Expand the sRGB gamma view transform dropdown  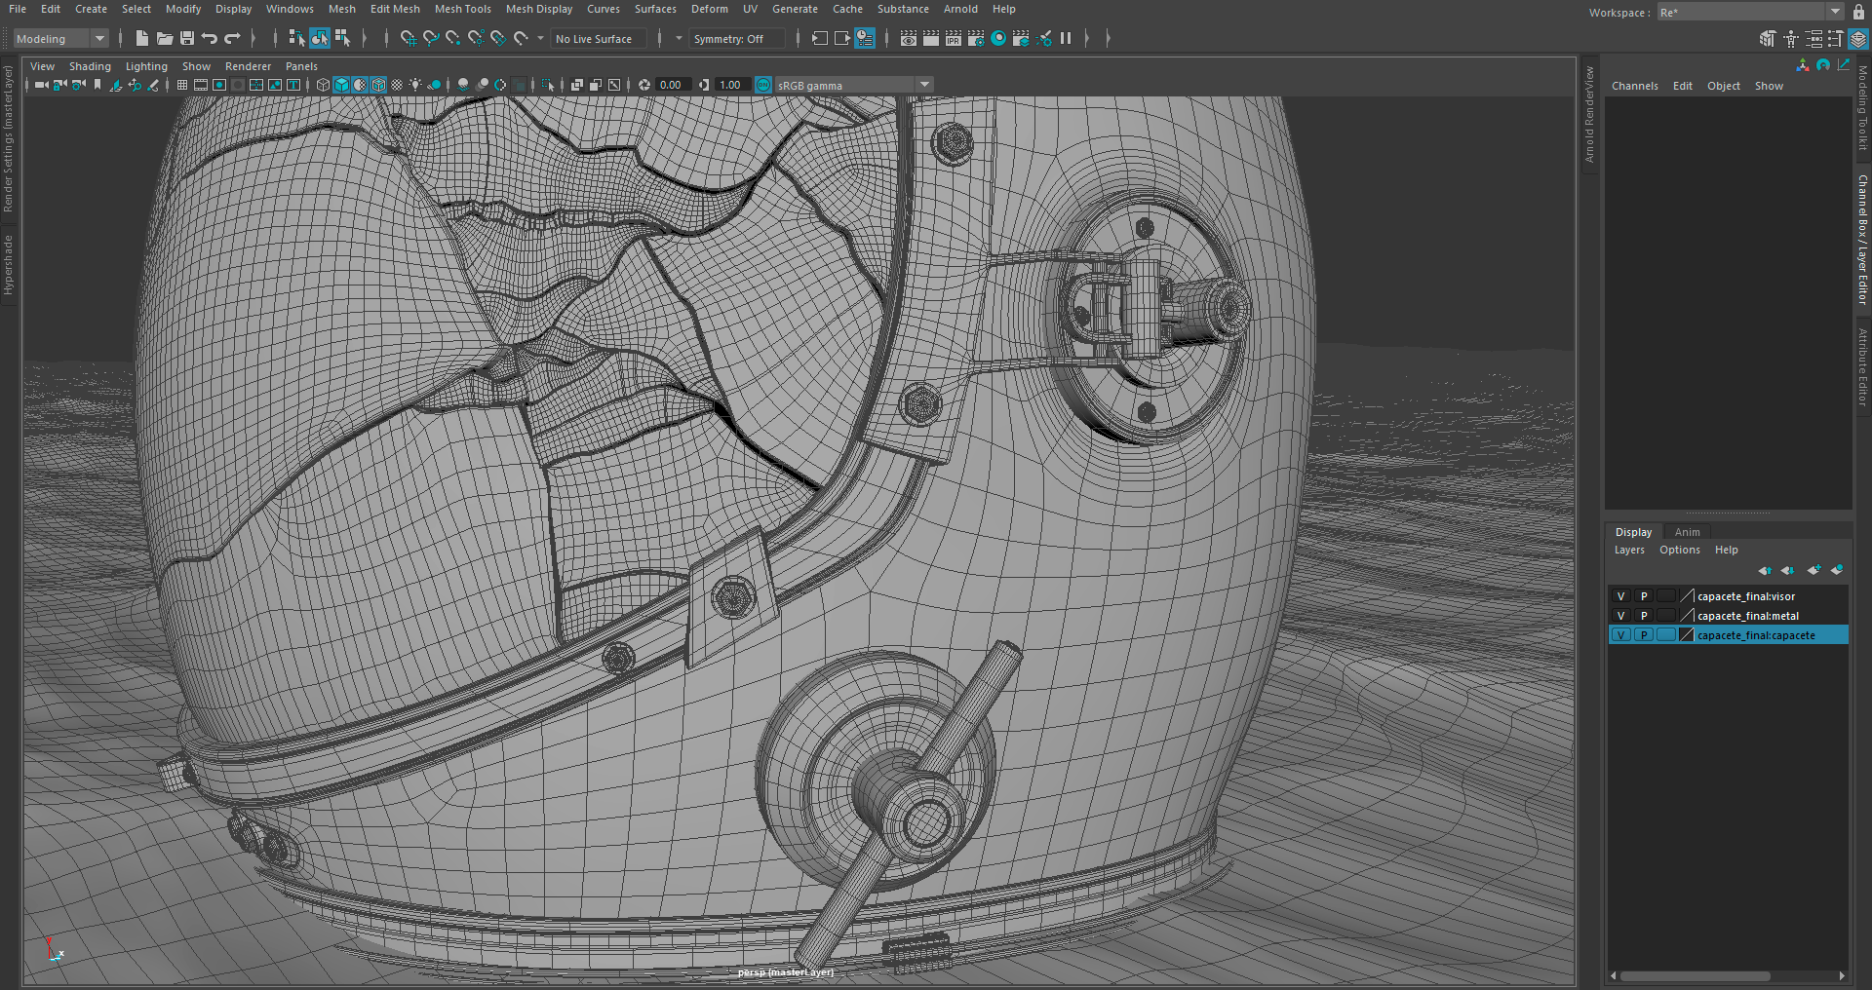(x=924, y=85)
